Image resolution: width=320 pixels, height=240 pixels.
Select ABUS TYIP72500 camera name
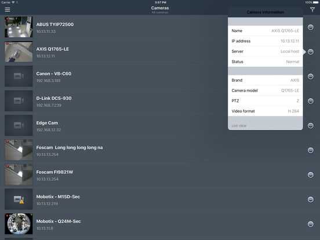pos(55,24)
